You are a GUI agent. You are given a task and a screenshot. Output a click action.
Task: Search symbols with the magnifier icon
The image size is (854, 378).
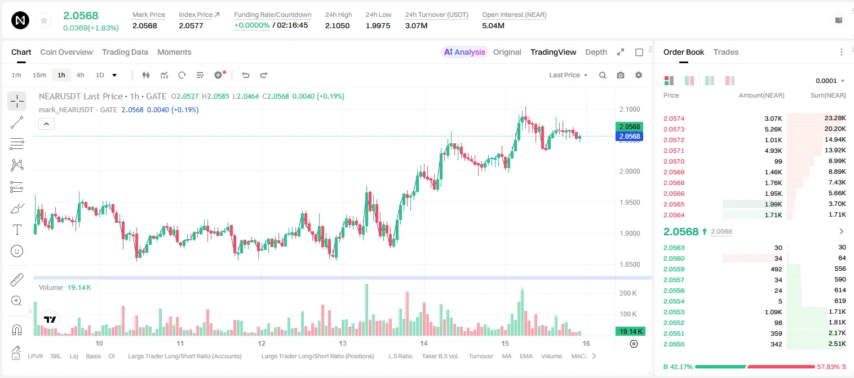point(603,75)
